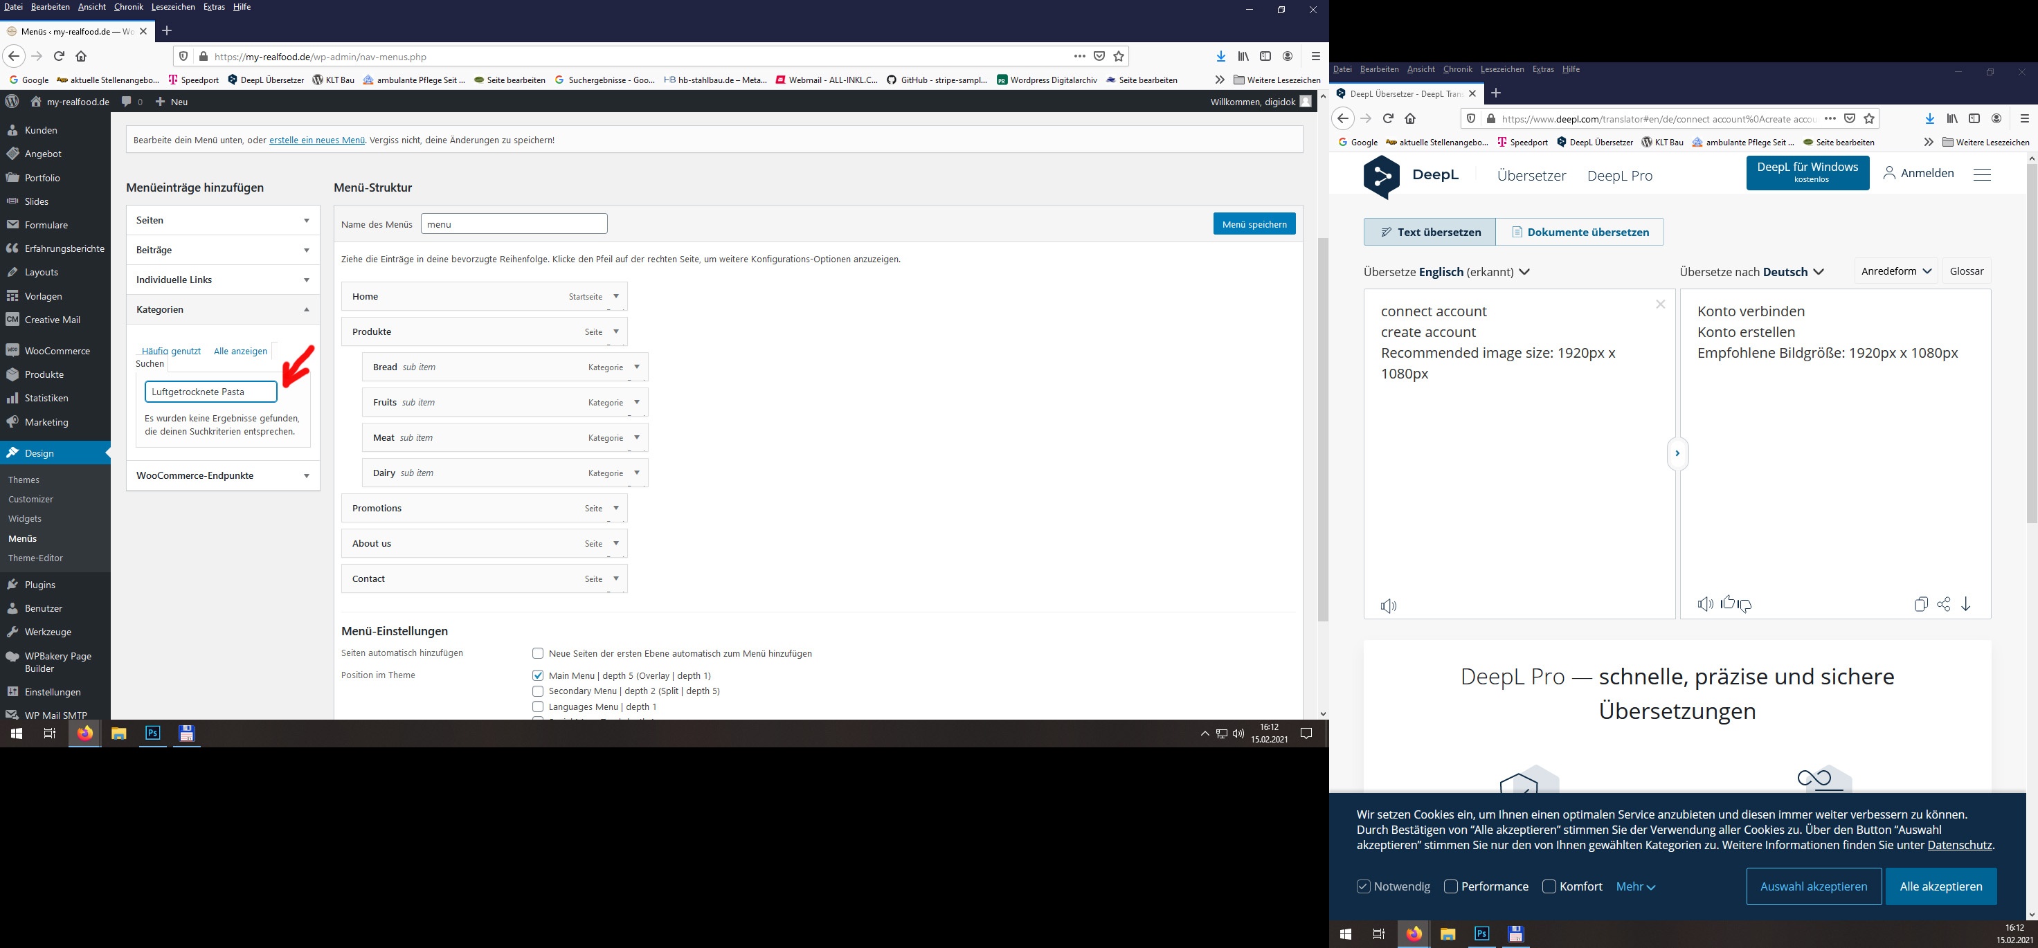Screen dimensions: 2038x948
Task: Follow erstelle ein neues Menü link
Action: (x=317, y=140)
